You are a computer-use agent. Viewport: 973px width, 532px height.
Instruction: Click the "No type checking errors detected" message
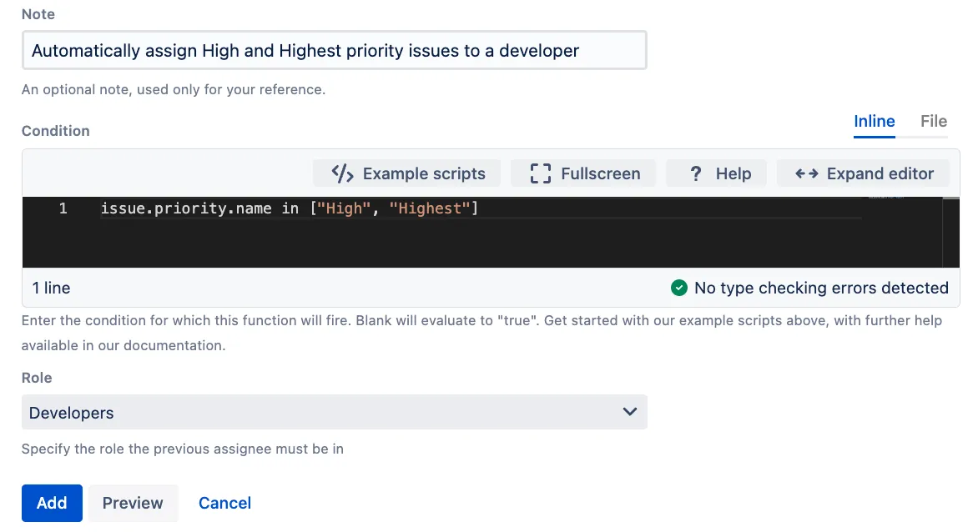tap(821, 288)
